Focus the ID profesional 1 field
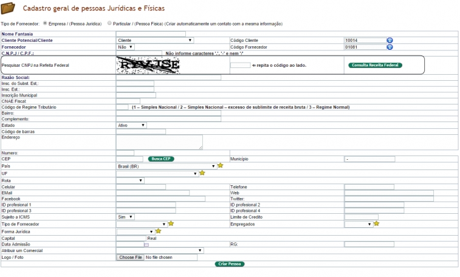 (x=146, y=205)
